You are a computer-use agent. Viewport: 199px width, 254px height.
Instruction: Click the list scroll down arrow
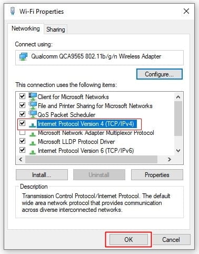coord(178,151)
